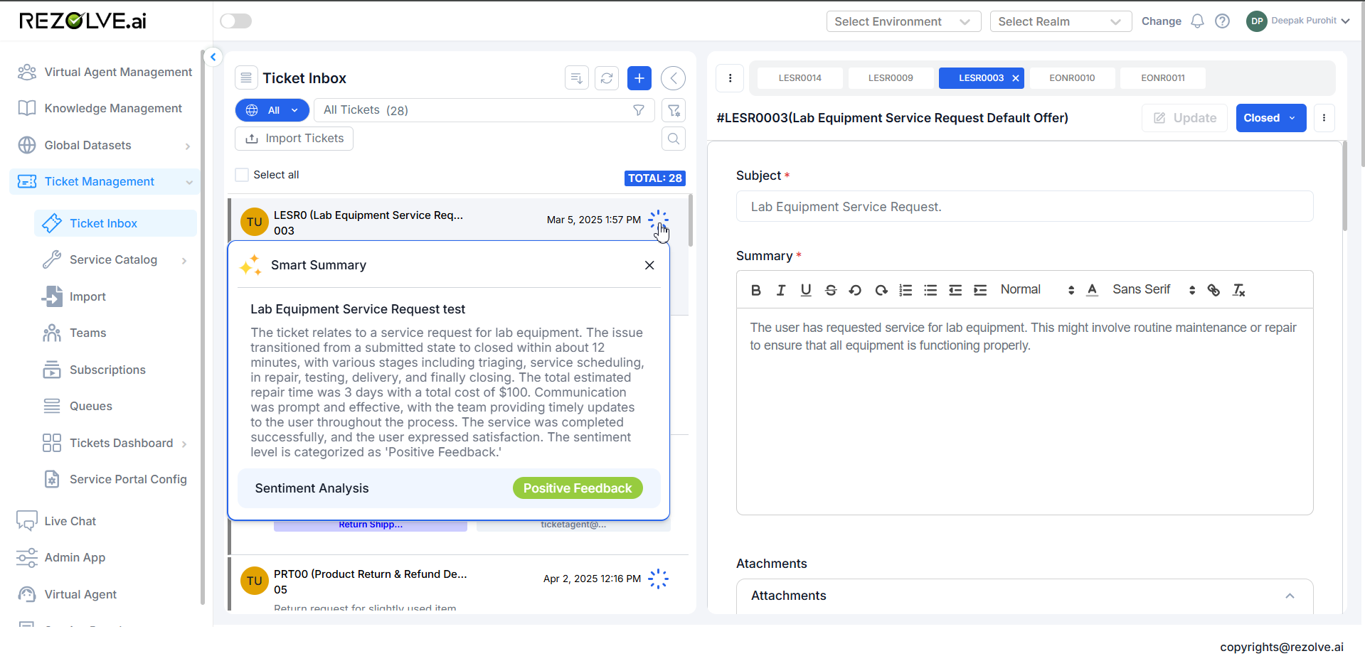This screenshot has width=1365, height=661.
Task: Open the notifications bell
Action: [1197, 21]
